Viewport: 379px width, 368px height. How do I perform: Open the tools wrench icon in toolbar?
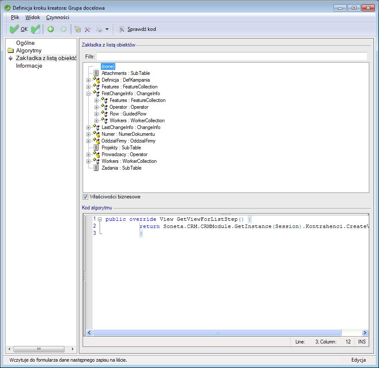(x=88, y=30)
